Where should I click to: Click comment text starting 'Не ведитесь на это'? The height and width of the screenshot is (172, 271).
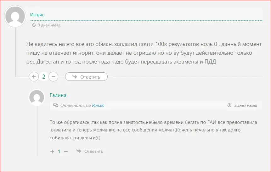pos(144,53)
